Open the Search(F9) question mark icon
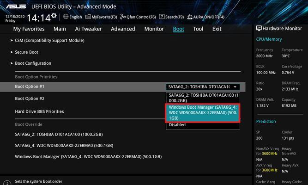308x185 pixels. [x=162, y=17]
